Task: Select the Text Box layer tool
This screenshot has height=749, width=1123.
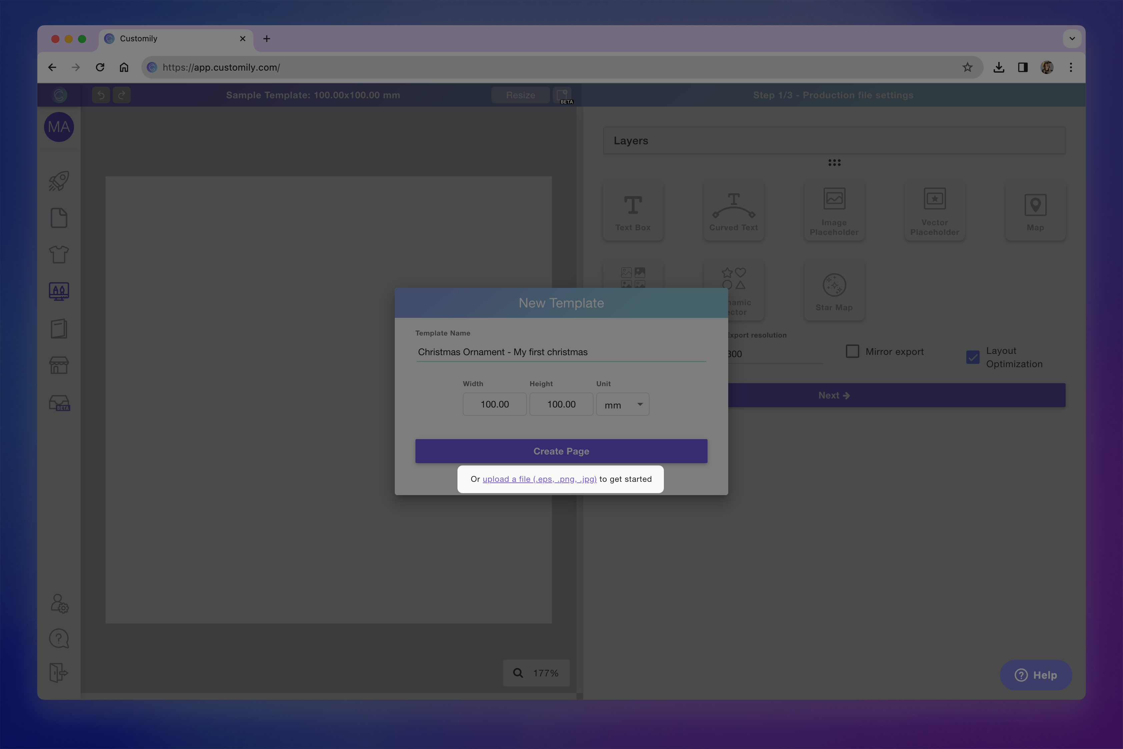Action: [x=633, y=210]
